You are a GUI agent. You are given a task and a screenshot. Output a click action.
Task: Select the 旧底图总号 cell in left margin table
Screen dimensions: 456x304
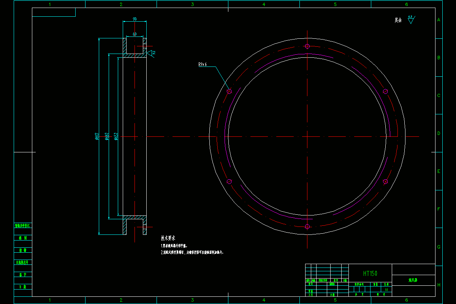(23, 262)
